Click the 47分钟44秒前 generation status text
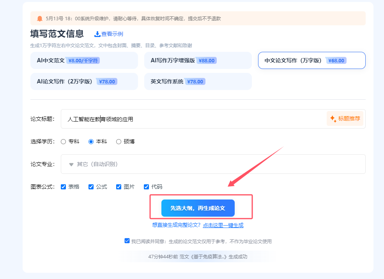Image resolution: width=384 pixels, height=279 pixels. pyautogui.click(x=198, y=257)
